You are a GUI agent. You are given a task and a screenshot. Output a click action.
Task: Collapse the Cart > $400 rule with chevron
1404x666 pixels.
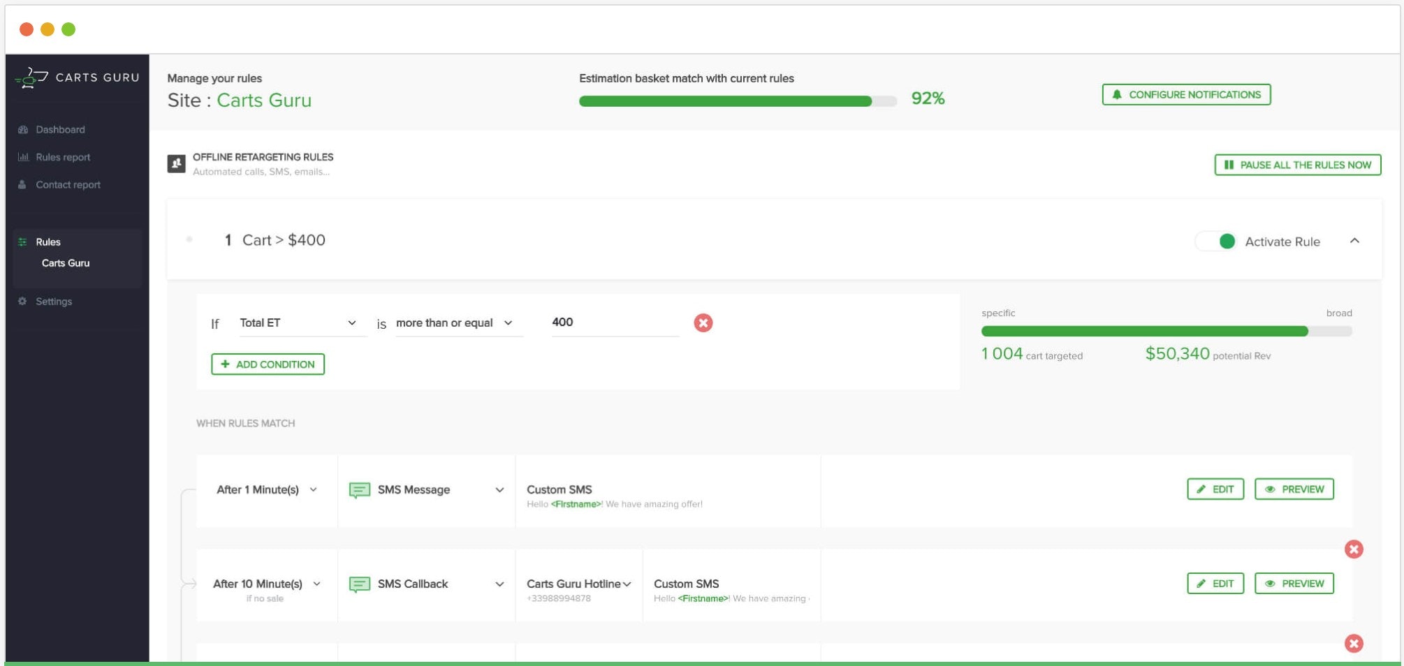1354,241
